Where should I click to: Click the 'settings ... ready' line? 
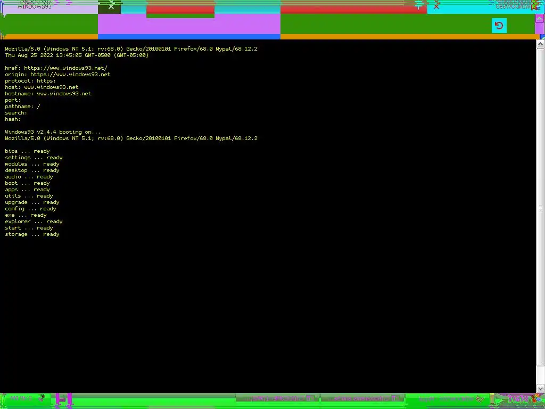point(34,158)
